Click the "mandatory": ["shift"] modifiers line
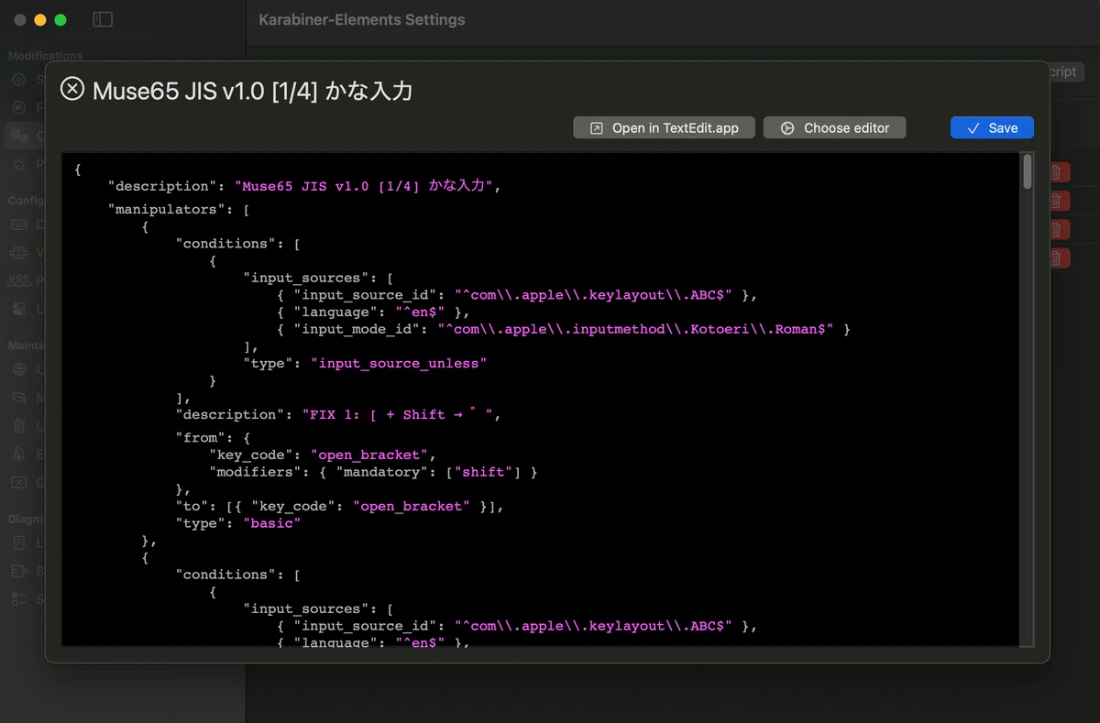Viewport: 1100px width, 723px height. [x=373, y=472]
